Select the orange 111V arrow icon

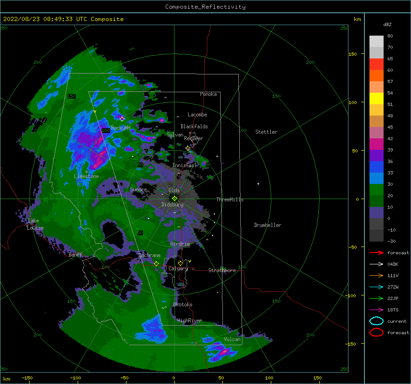pyautogui.click(x=376, y=275)
